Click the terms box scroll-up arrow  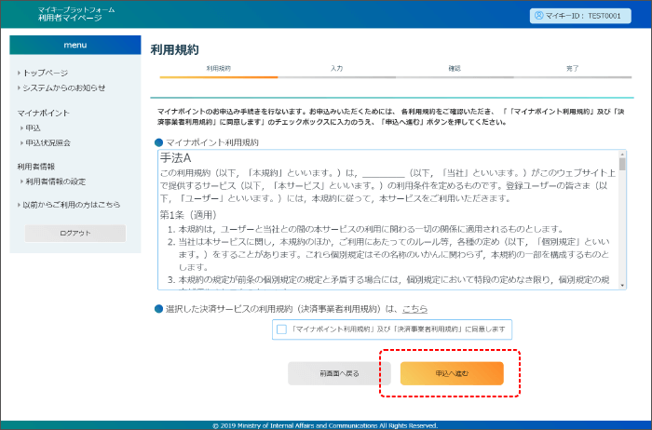(x=622, y=155)
